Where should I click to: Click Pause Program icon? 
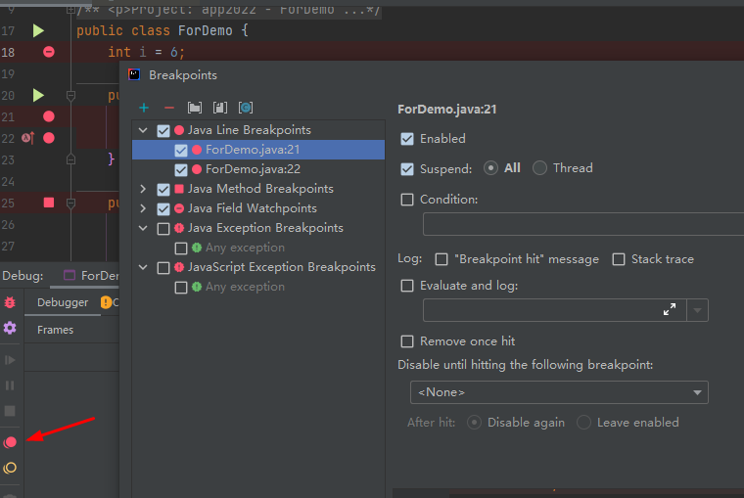point(10,385)
